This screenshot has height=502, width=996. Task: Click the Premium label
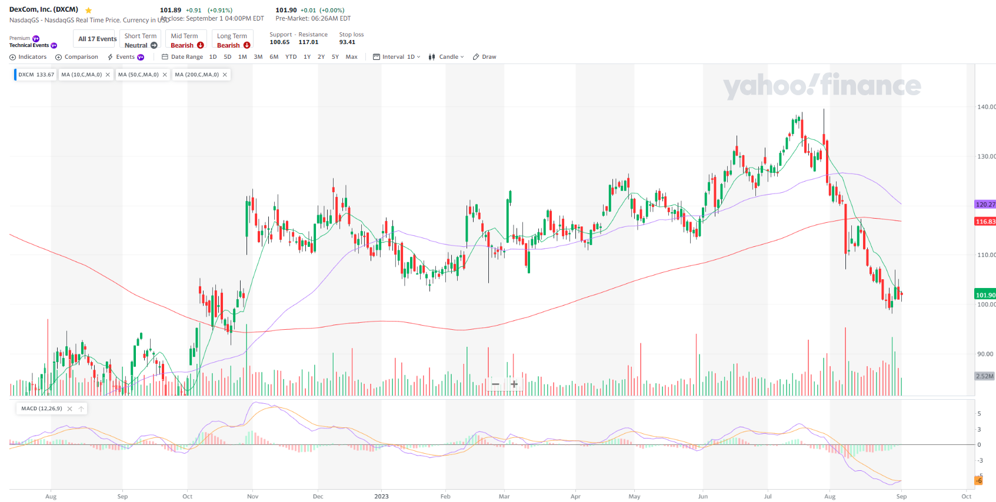[19, 38]
